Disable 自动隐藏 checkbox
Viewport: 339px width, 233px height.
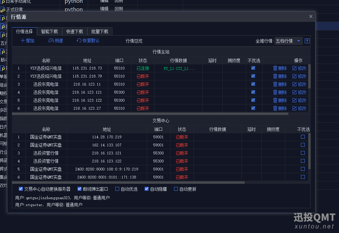146,189
